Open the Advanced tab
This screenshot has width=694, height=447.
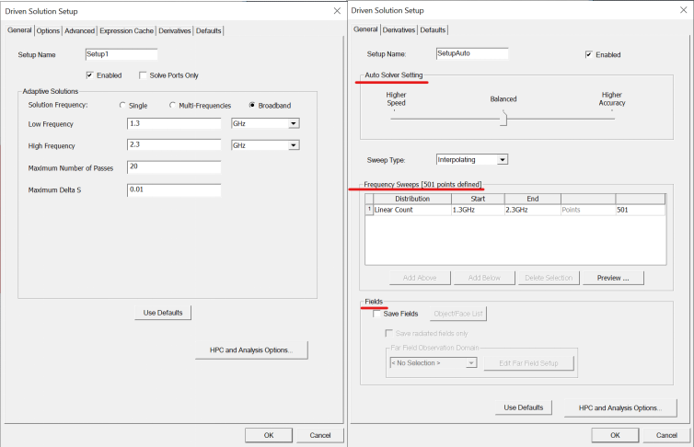79,31
